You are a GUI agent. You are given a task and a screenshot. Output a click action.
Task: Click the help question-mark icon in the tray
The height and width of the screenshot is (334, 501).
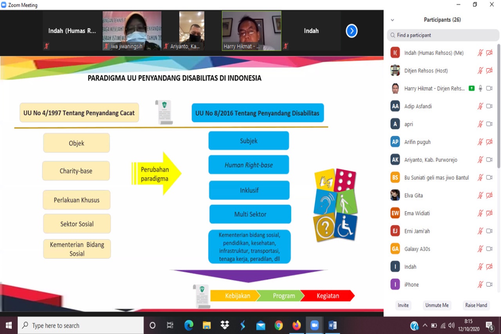[414, 326]
